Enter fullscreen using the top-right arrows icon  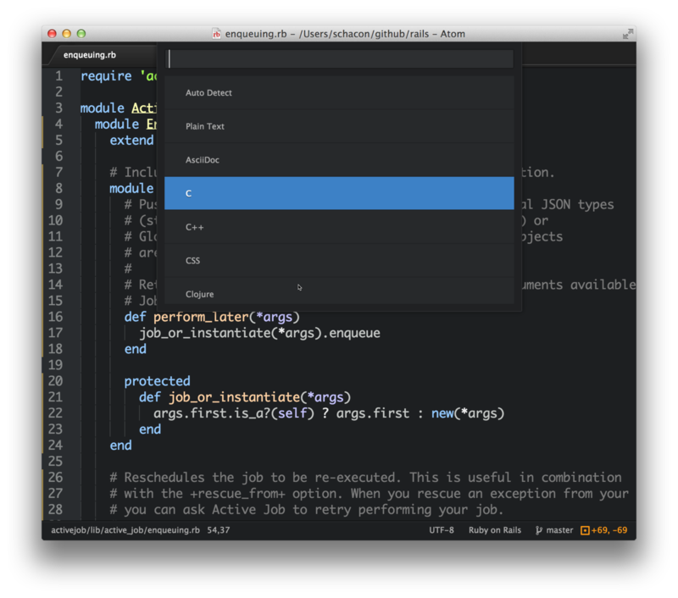coord(627,34)
